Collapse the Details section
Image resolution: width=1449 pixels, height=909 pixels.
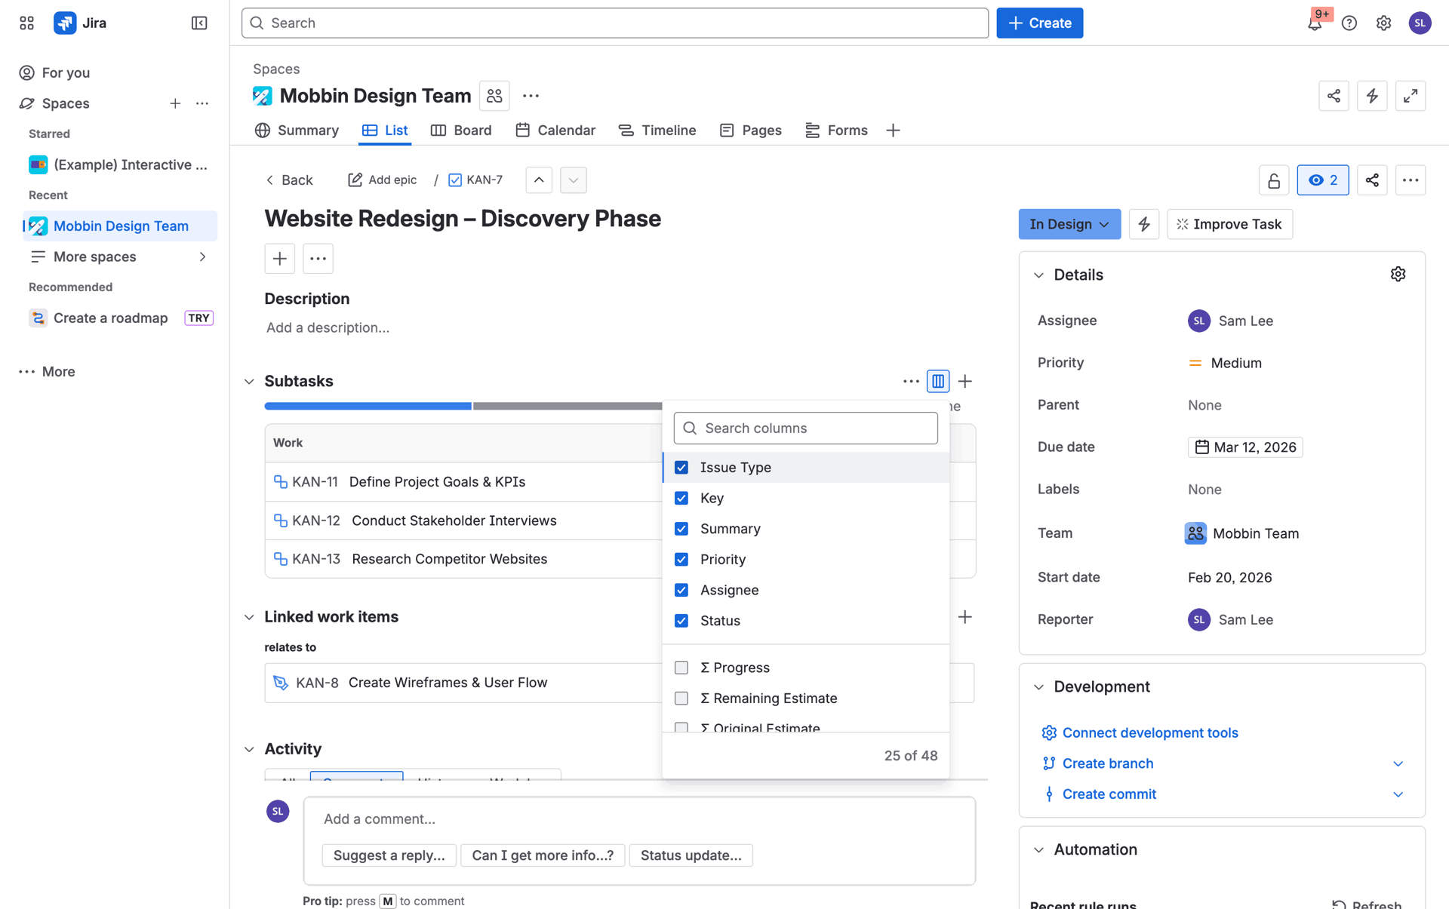coord(1038,275)
